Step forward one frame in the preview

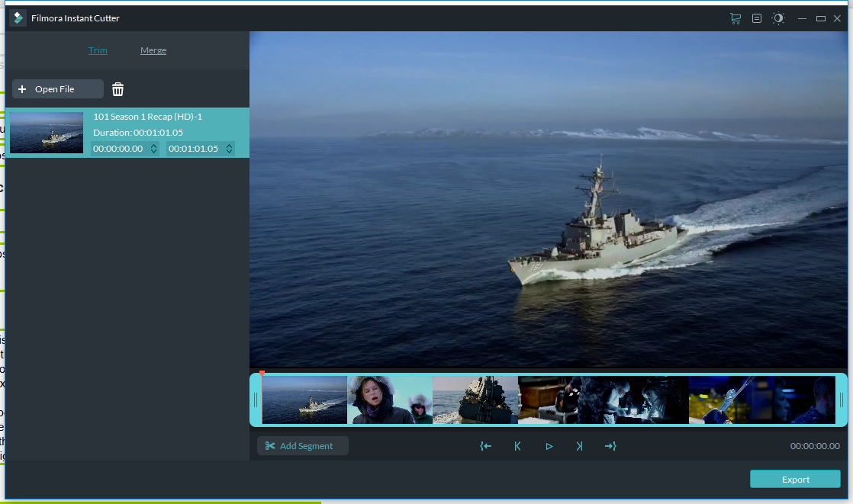579,445
